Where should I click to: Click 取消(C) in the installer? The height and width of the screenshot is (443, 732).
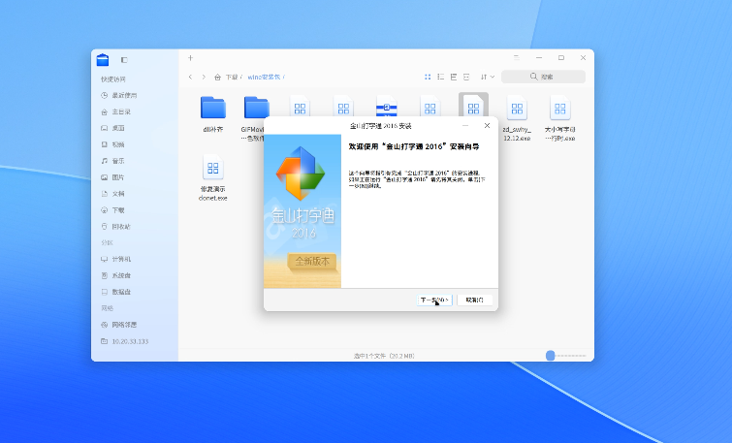[475, 301]
